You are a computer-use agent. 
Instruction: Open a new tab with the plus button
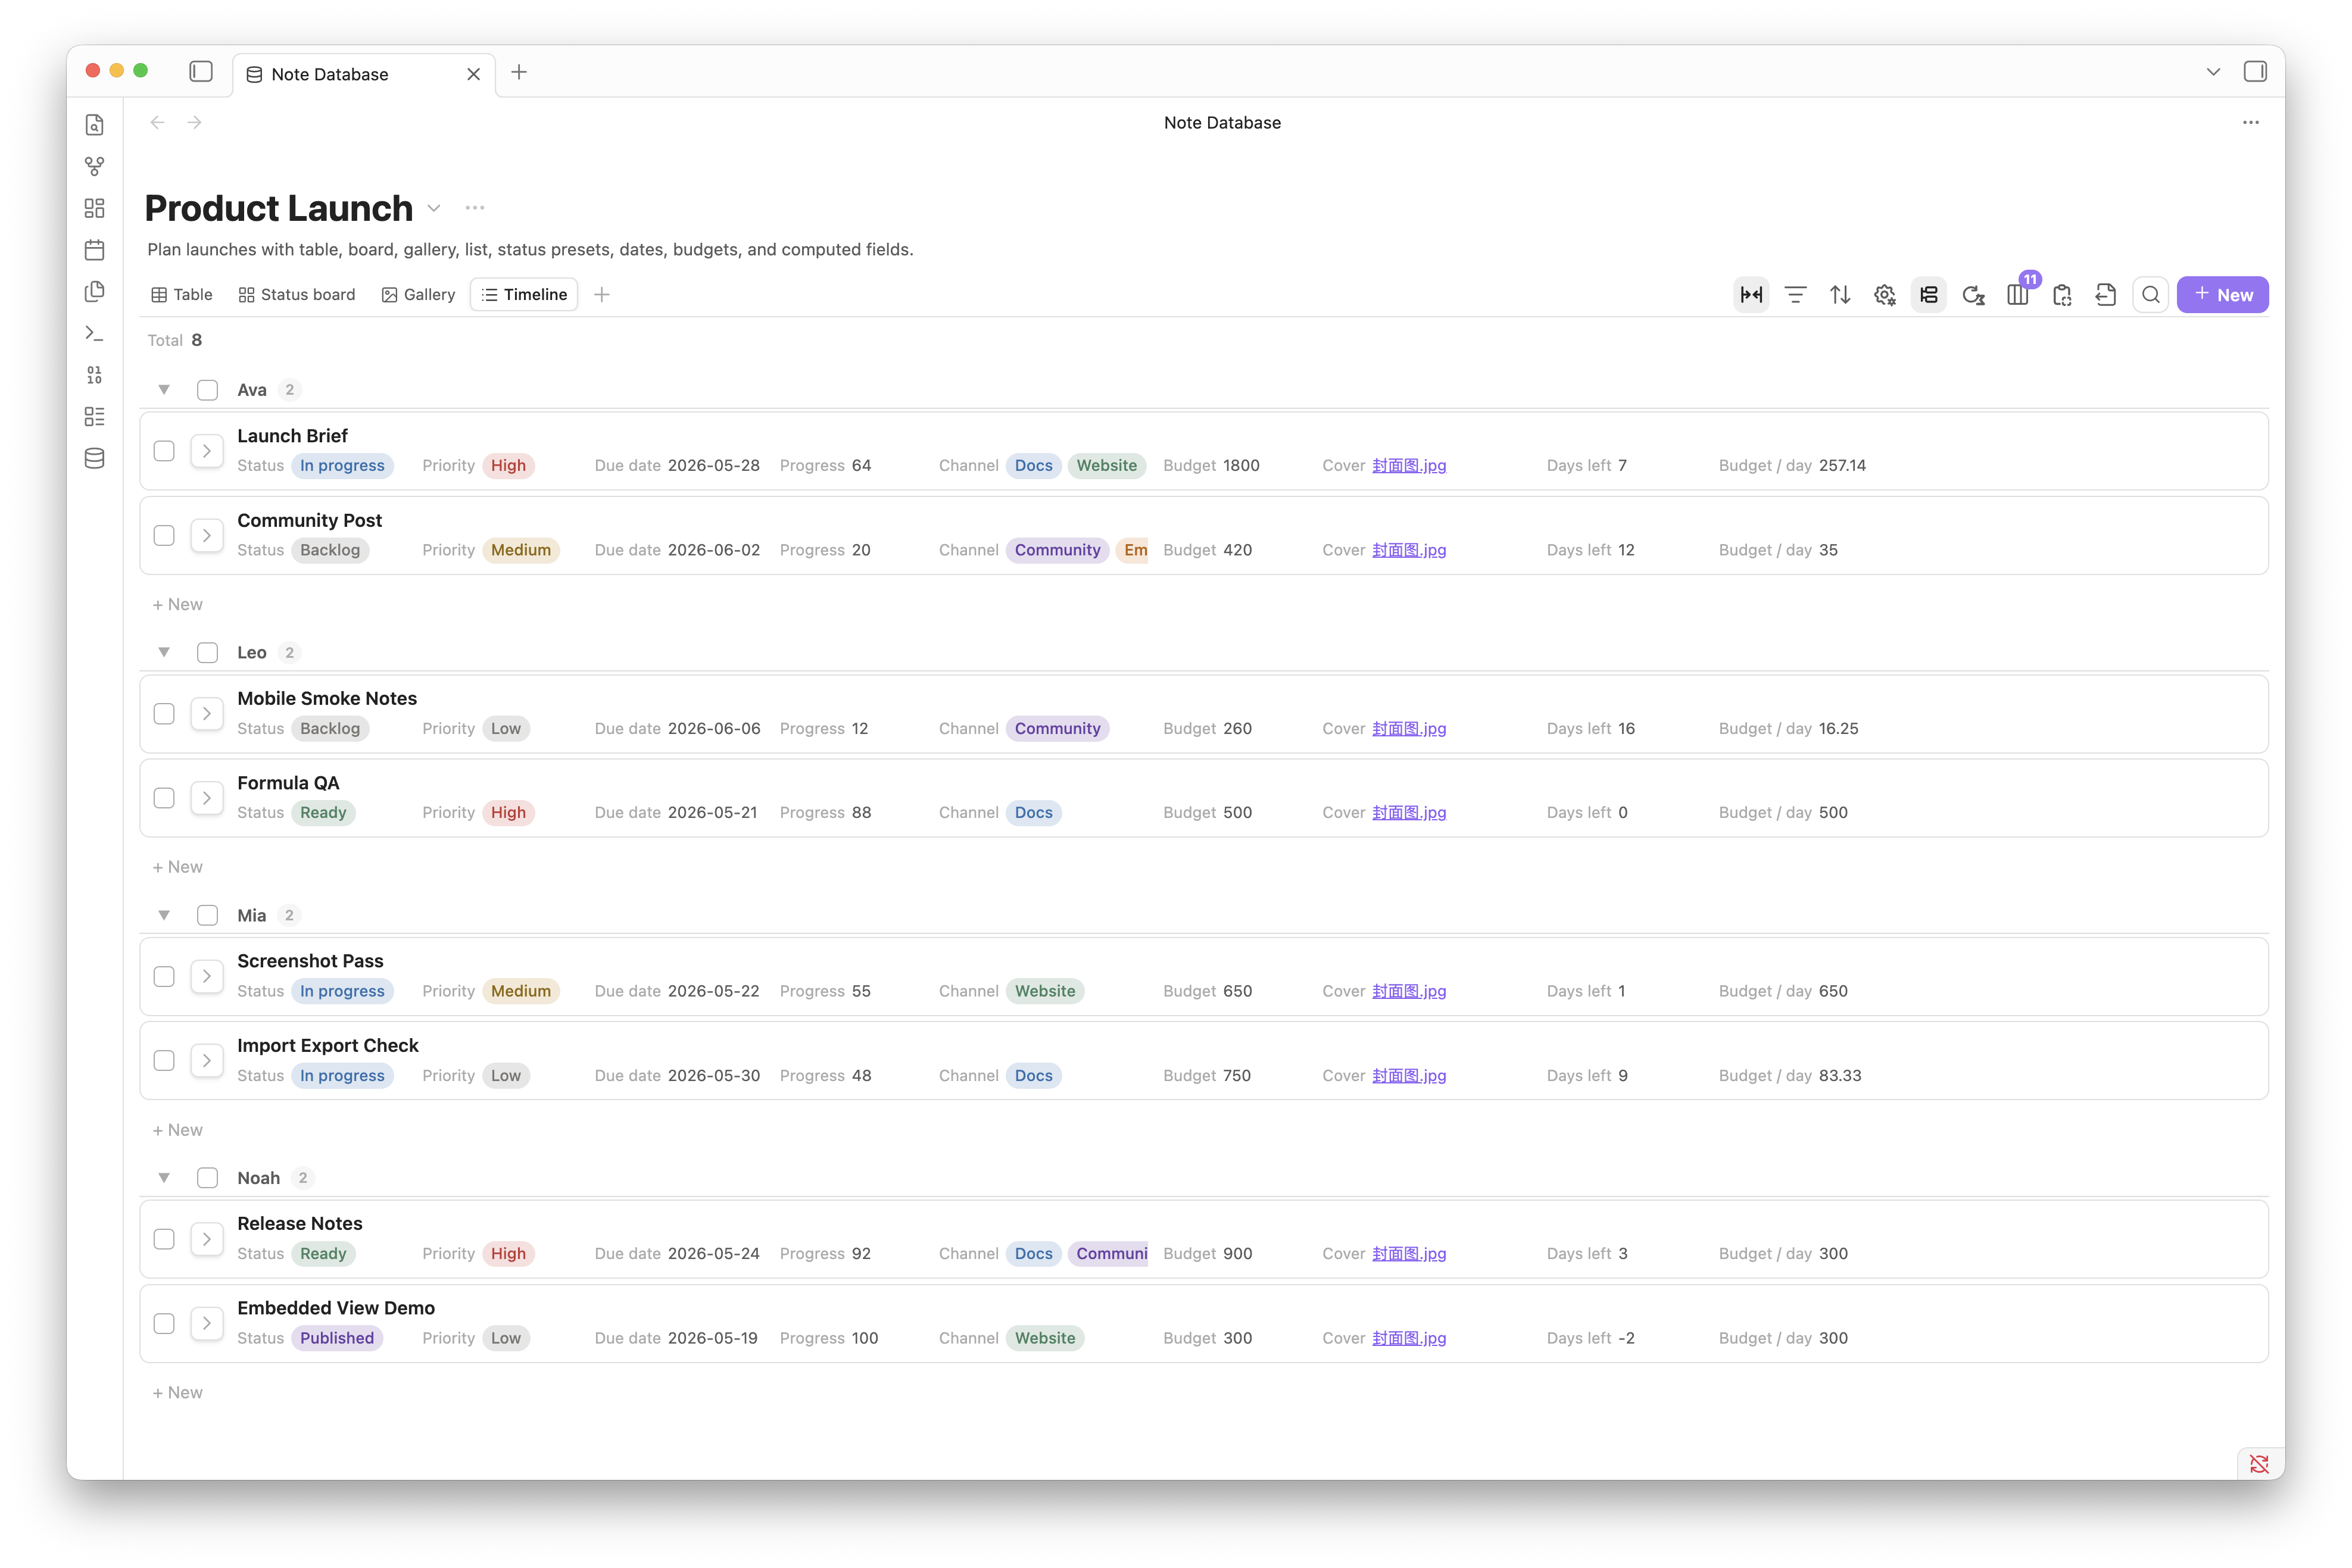[x=519, y=72]
